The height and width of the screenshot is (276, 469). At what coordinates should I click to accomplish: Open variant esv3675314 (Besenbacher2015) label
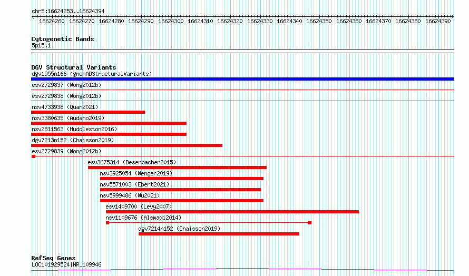click(132, 162)
